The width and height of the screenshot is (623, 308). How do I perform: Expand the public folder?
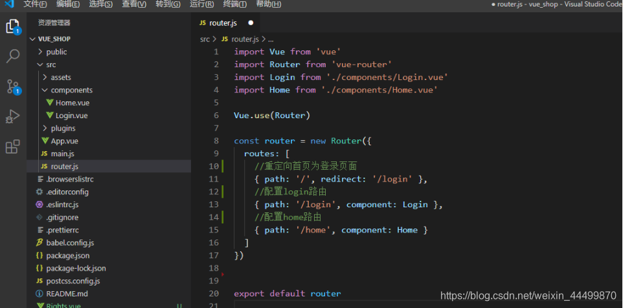point(40,52)
